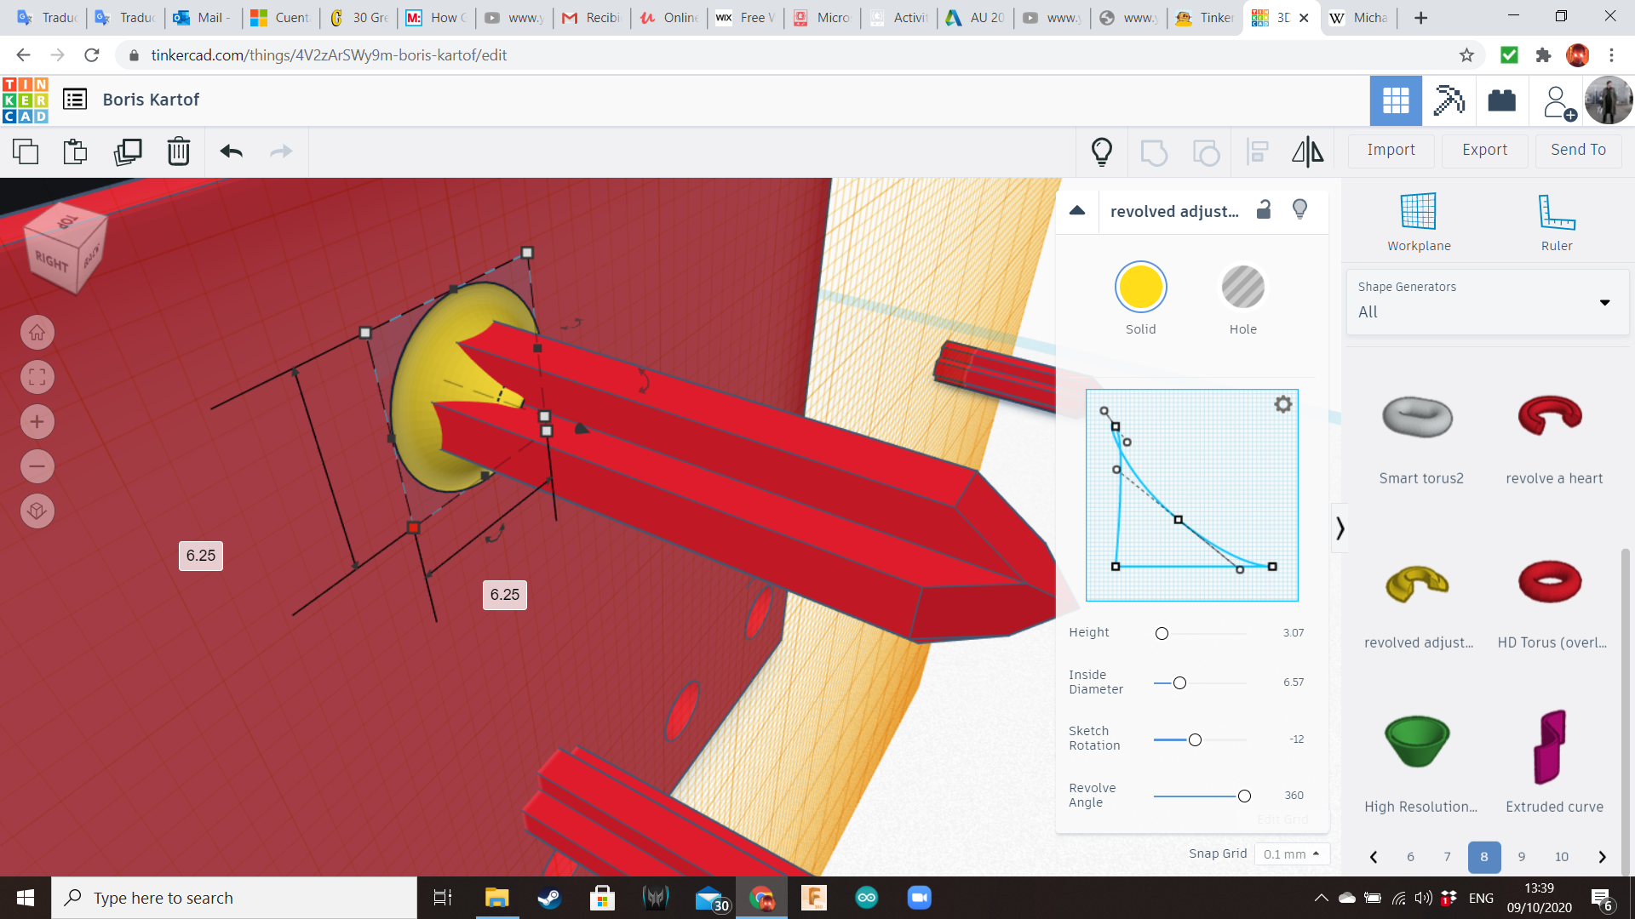The height and width of the screenshot is (919, 1635).
Task: Click the Home view button on the left
Action: [x=37, y=332]
